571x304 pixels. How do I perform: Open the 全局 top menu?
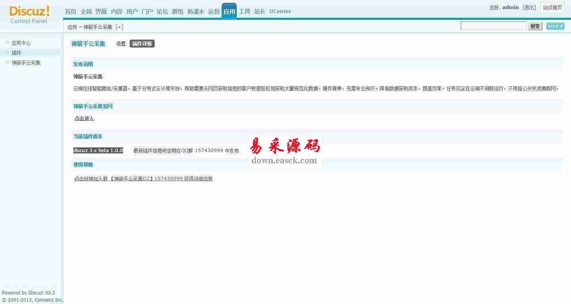(86, 11)
